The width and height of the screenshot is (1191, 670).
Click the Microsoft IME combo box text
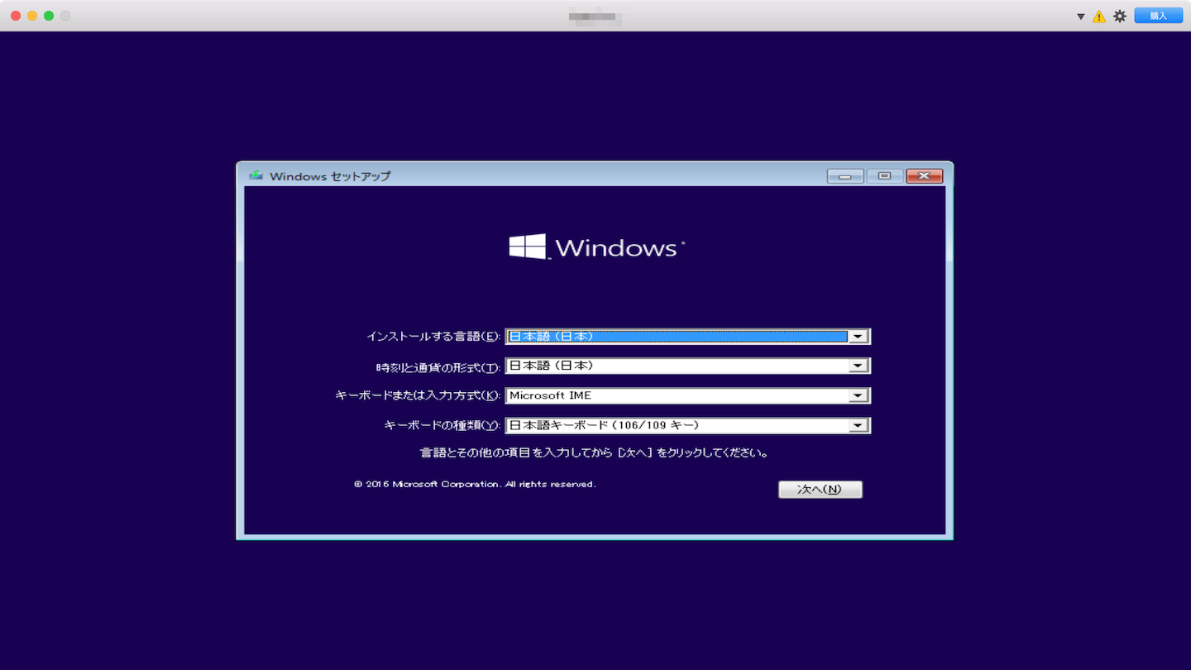click(550, 395)
